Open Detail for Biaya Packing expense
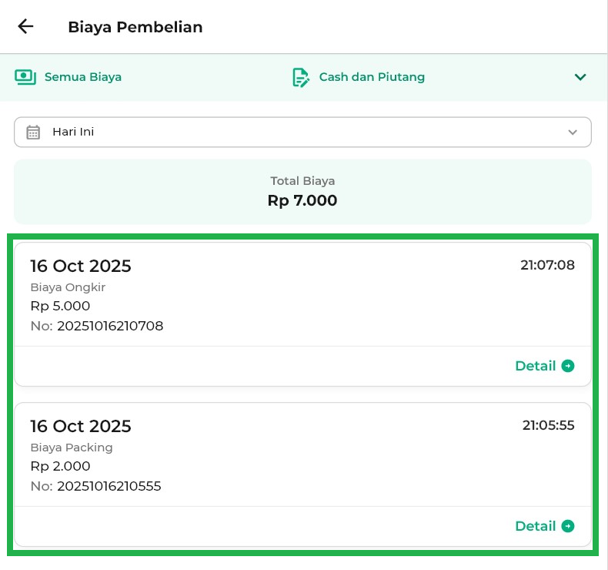Screen dimensions: 608x570 coord(536,526)
